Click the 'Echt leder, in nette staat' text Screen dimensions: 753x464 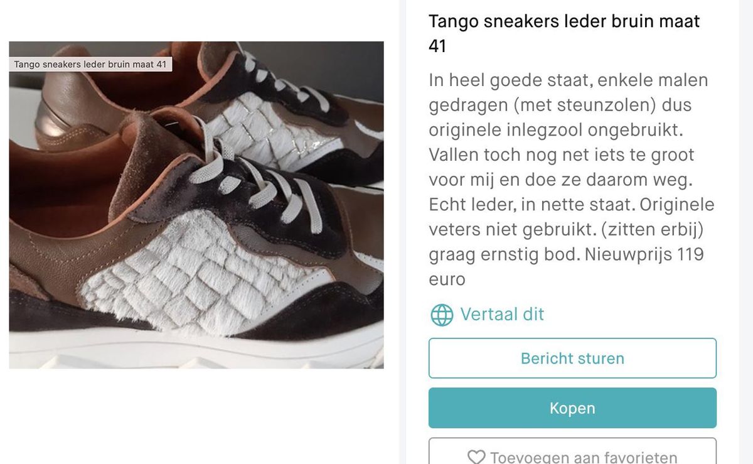pyautogui.click(x=522, y=205)
